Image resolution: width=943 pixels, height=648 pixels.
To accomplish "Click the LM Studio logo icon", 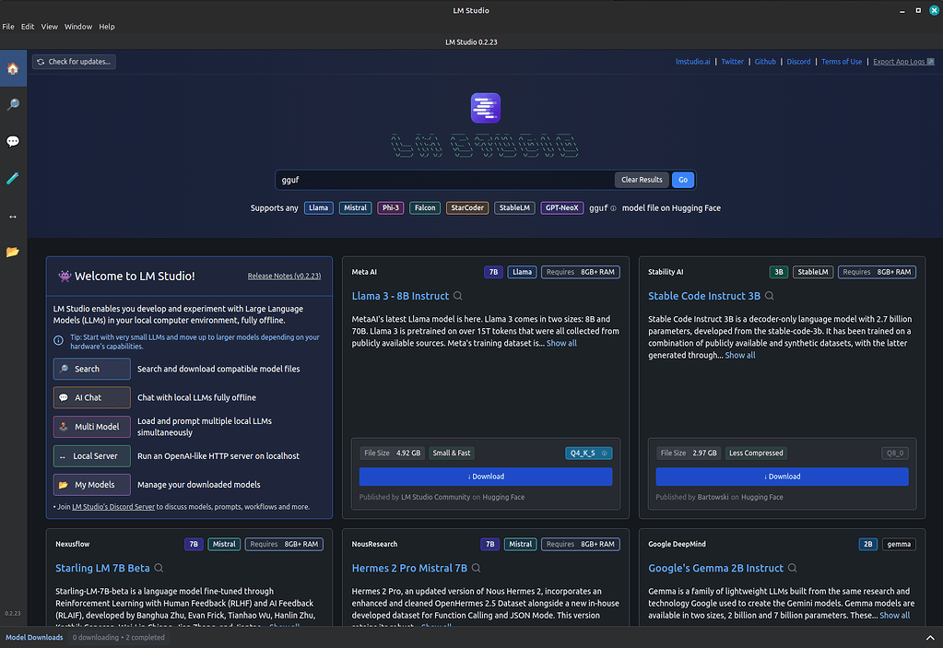I will (485, 108).
